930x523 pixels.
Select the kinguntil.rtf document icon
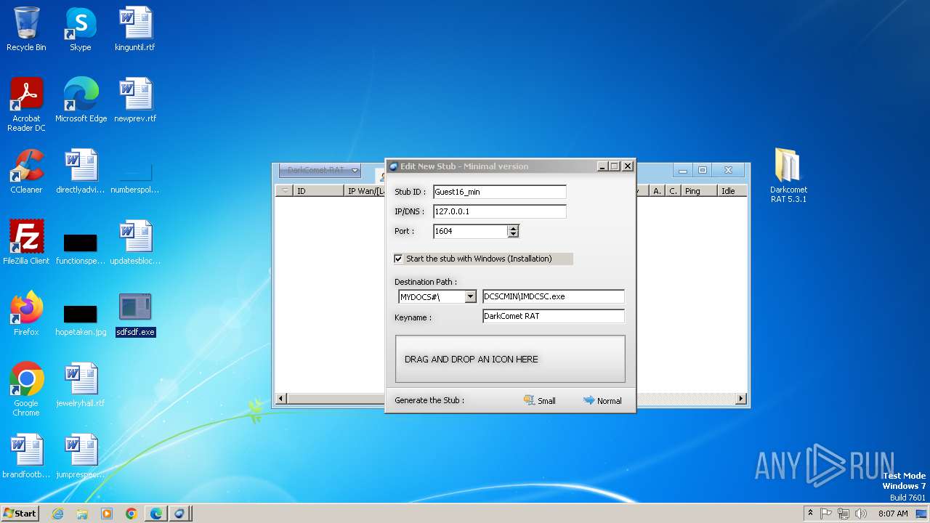135,29
